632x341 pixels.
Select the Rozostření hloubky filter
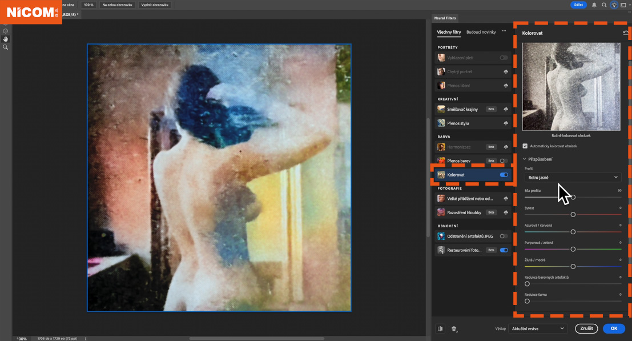tap(464, 212)
